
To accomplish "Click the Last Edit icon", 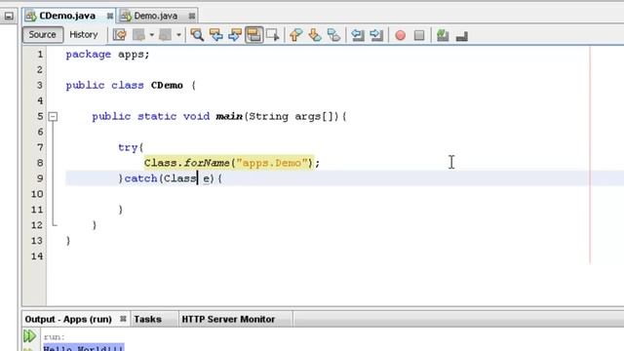I will [119, 35].
